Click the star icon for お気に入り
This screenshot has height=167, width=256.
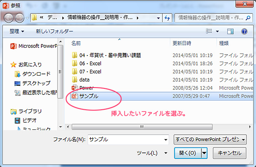(13, 64)
